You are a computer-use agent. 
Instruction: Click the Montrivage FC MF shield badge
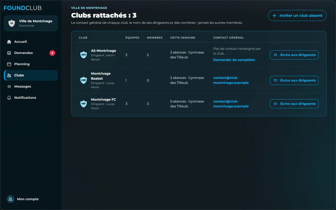83,104
